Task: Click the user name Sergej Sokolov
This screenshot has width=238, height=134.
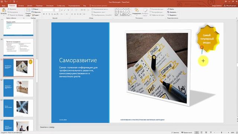Action: (x=217, y=6)
